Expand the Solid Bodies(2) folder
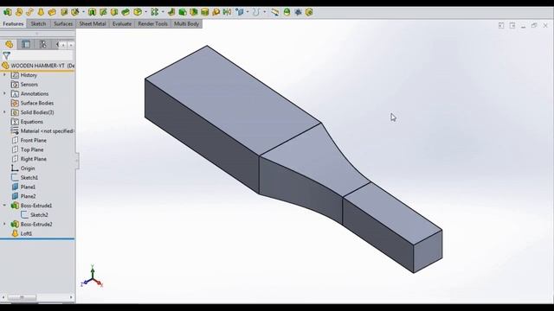Viewport: 554px width, 311px height. (x=4, y=112)
